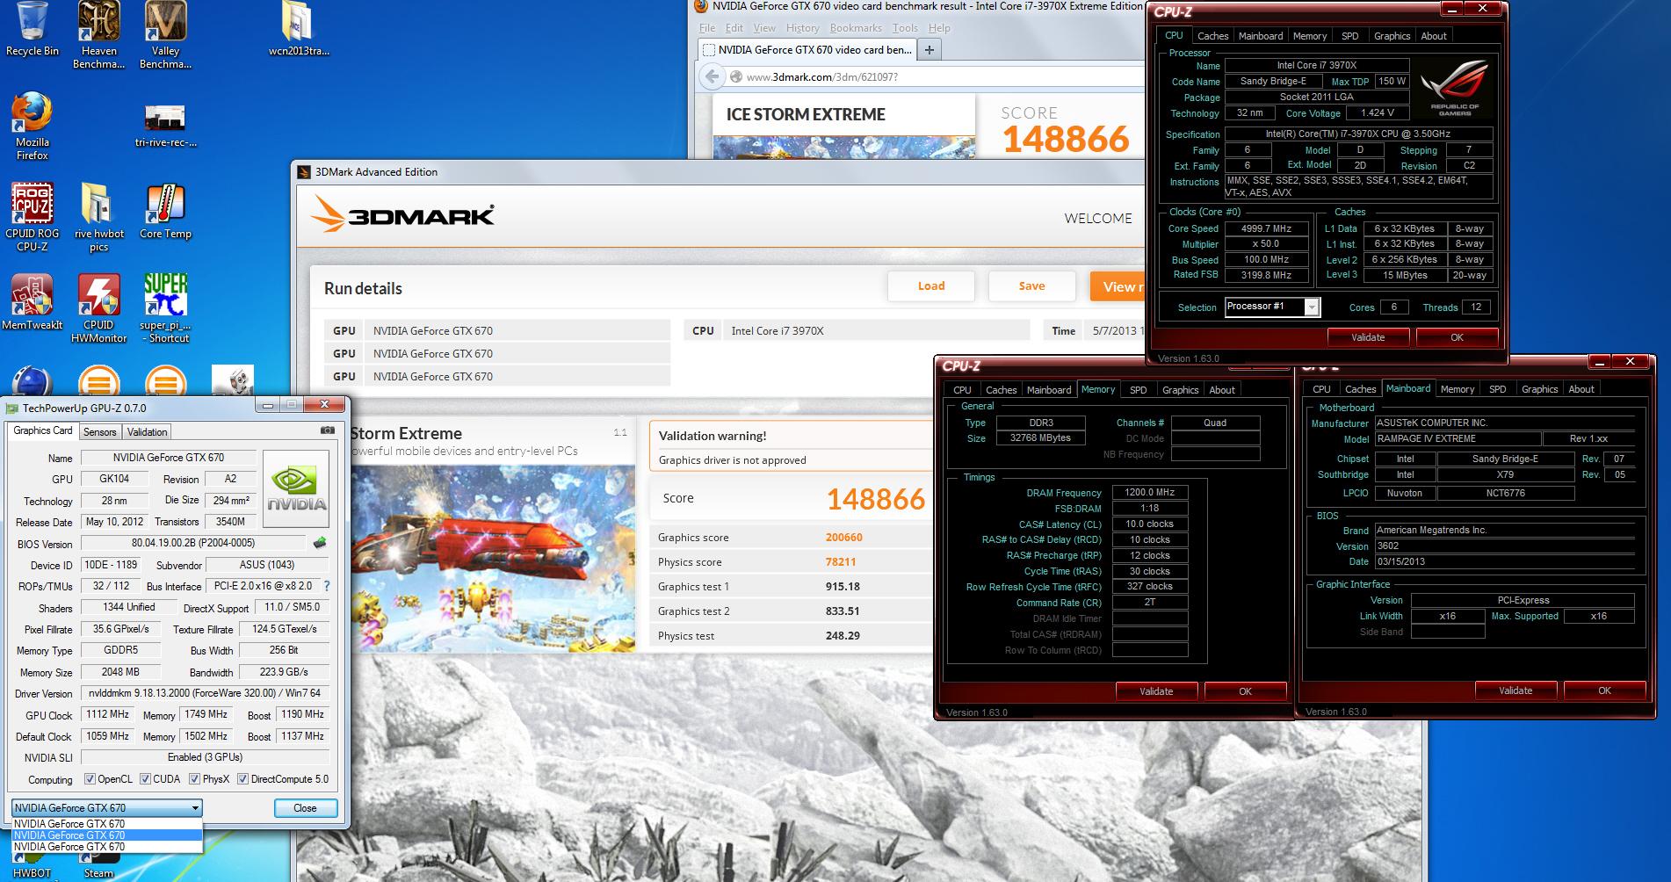
Task: Click Validate in the CPU tab CPU-Z window
Action: click(x=1367, y=337)
